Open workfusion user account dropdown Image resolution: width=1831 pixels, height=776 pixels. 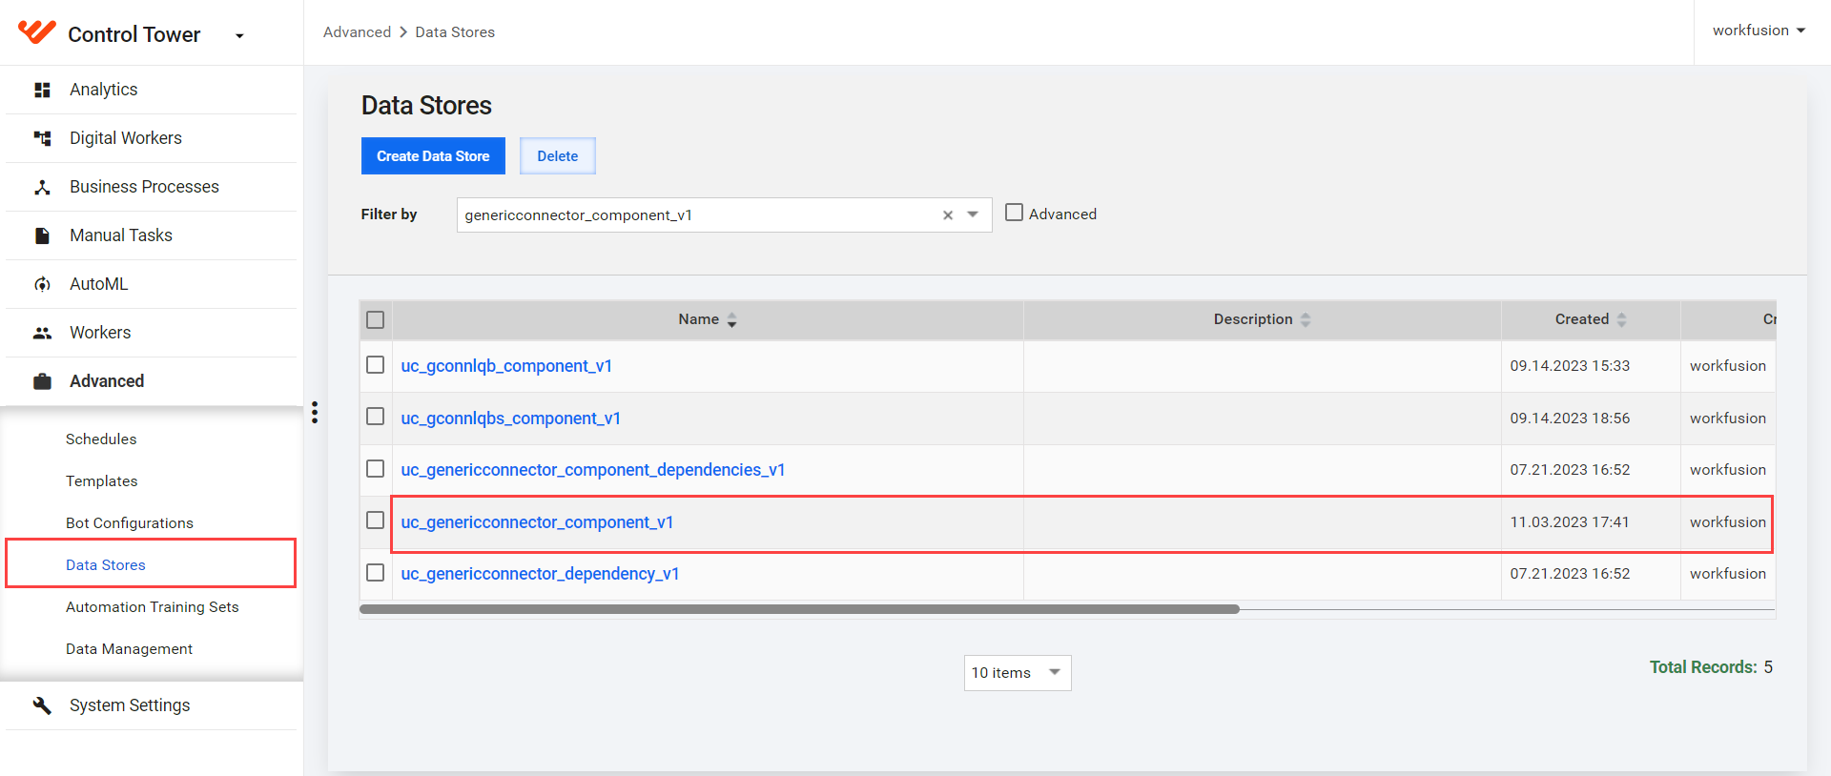pos(1759,31)
